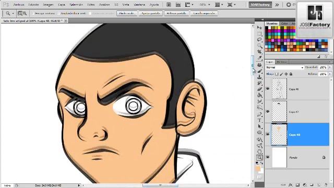334x188 pixels.
Task: Toggle lock transparent pixels
Action: 277,74
